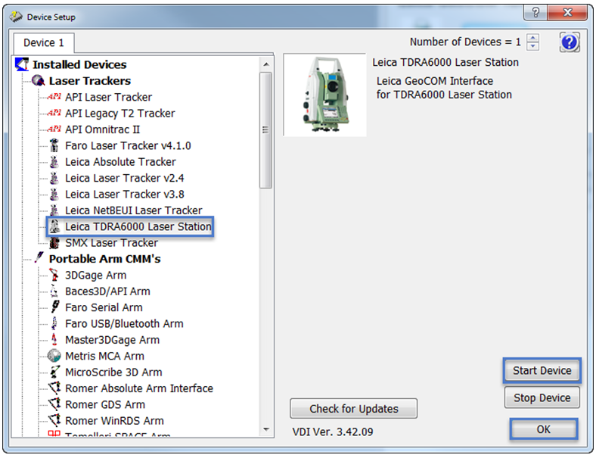The width and height of the screenshot is (596, 455).
Task: Click the SMX Laser Tracker icon
Action: tap(54, 243)
